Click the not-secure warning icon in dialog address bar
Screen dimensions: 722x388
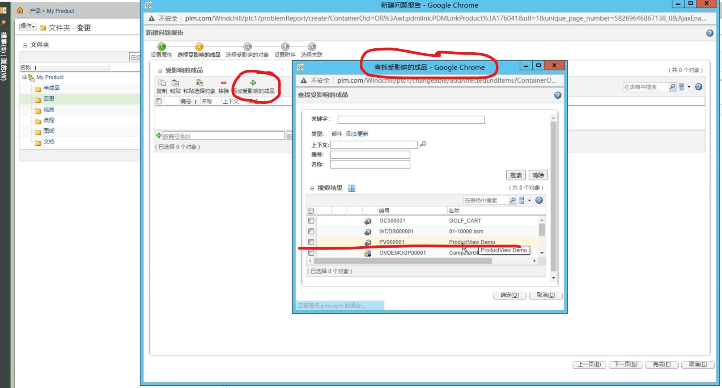[x=304, y=80]
